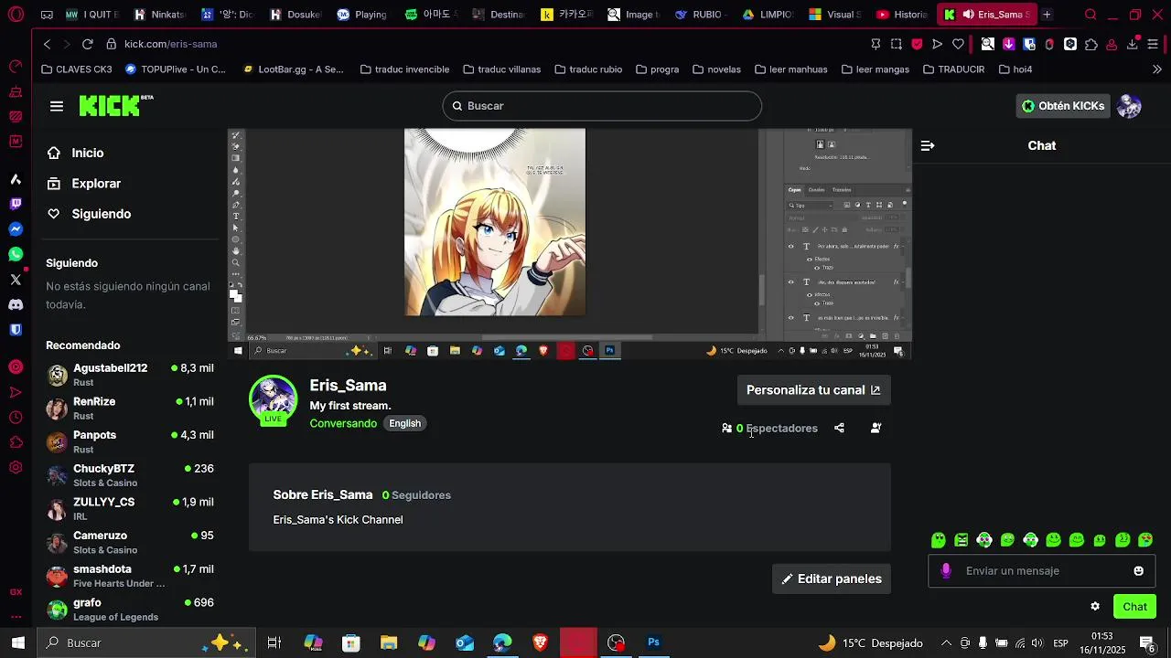Switch to the Historia browser tab

pyautogui.click(x=900, y=15)
